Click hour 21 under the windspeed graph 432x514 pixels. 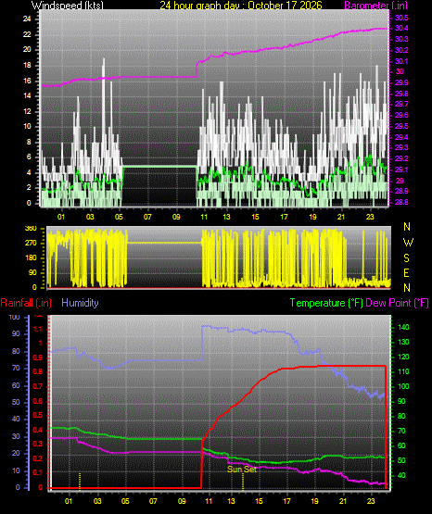(x=341, y=217)
